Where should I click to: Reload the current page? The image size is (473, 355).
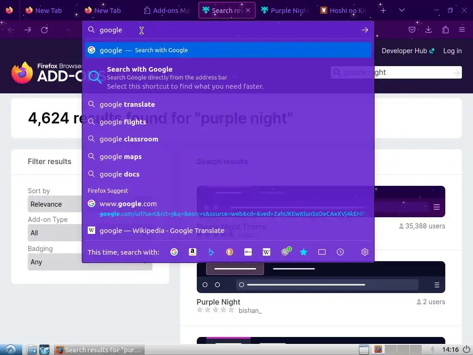(x=44, y=30)
